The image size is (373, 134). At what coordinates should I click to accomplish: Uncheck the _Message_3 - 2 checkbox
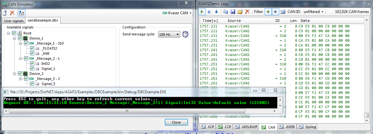[x=26, y=78]
